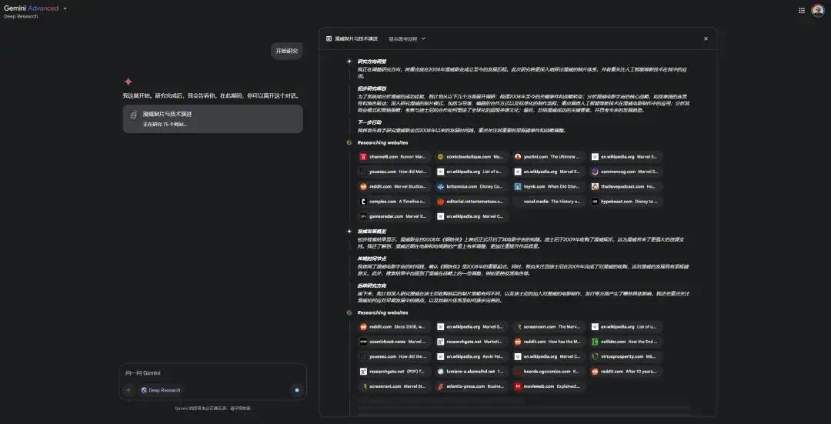
Task: Click the atlantis-press.com Busine... source icon
Action: pyautogui.click(x=440, y=386)
